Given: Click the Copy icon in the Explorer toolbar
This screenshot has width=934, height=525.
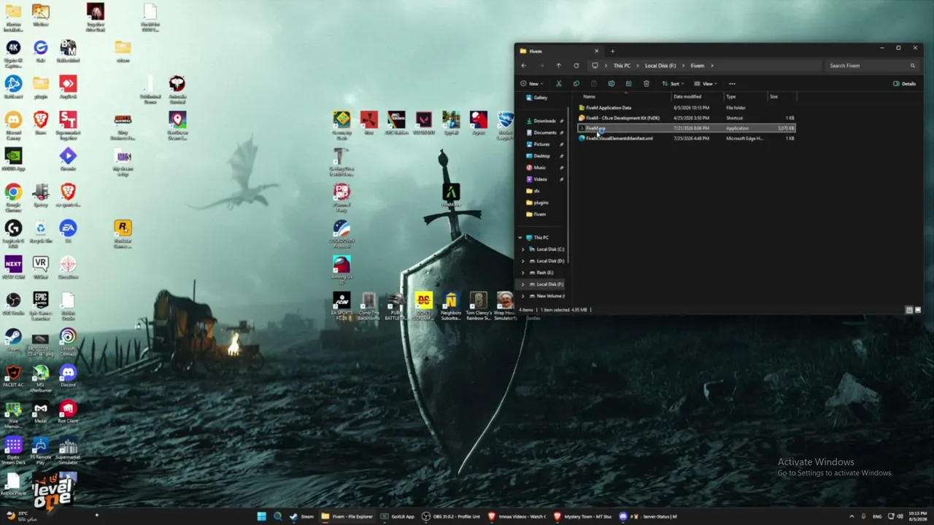Looking at the screenshot, I should click(x=576, y=84).
